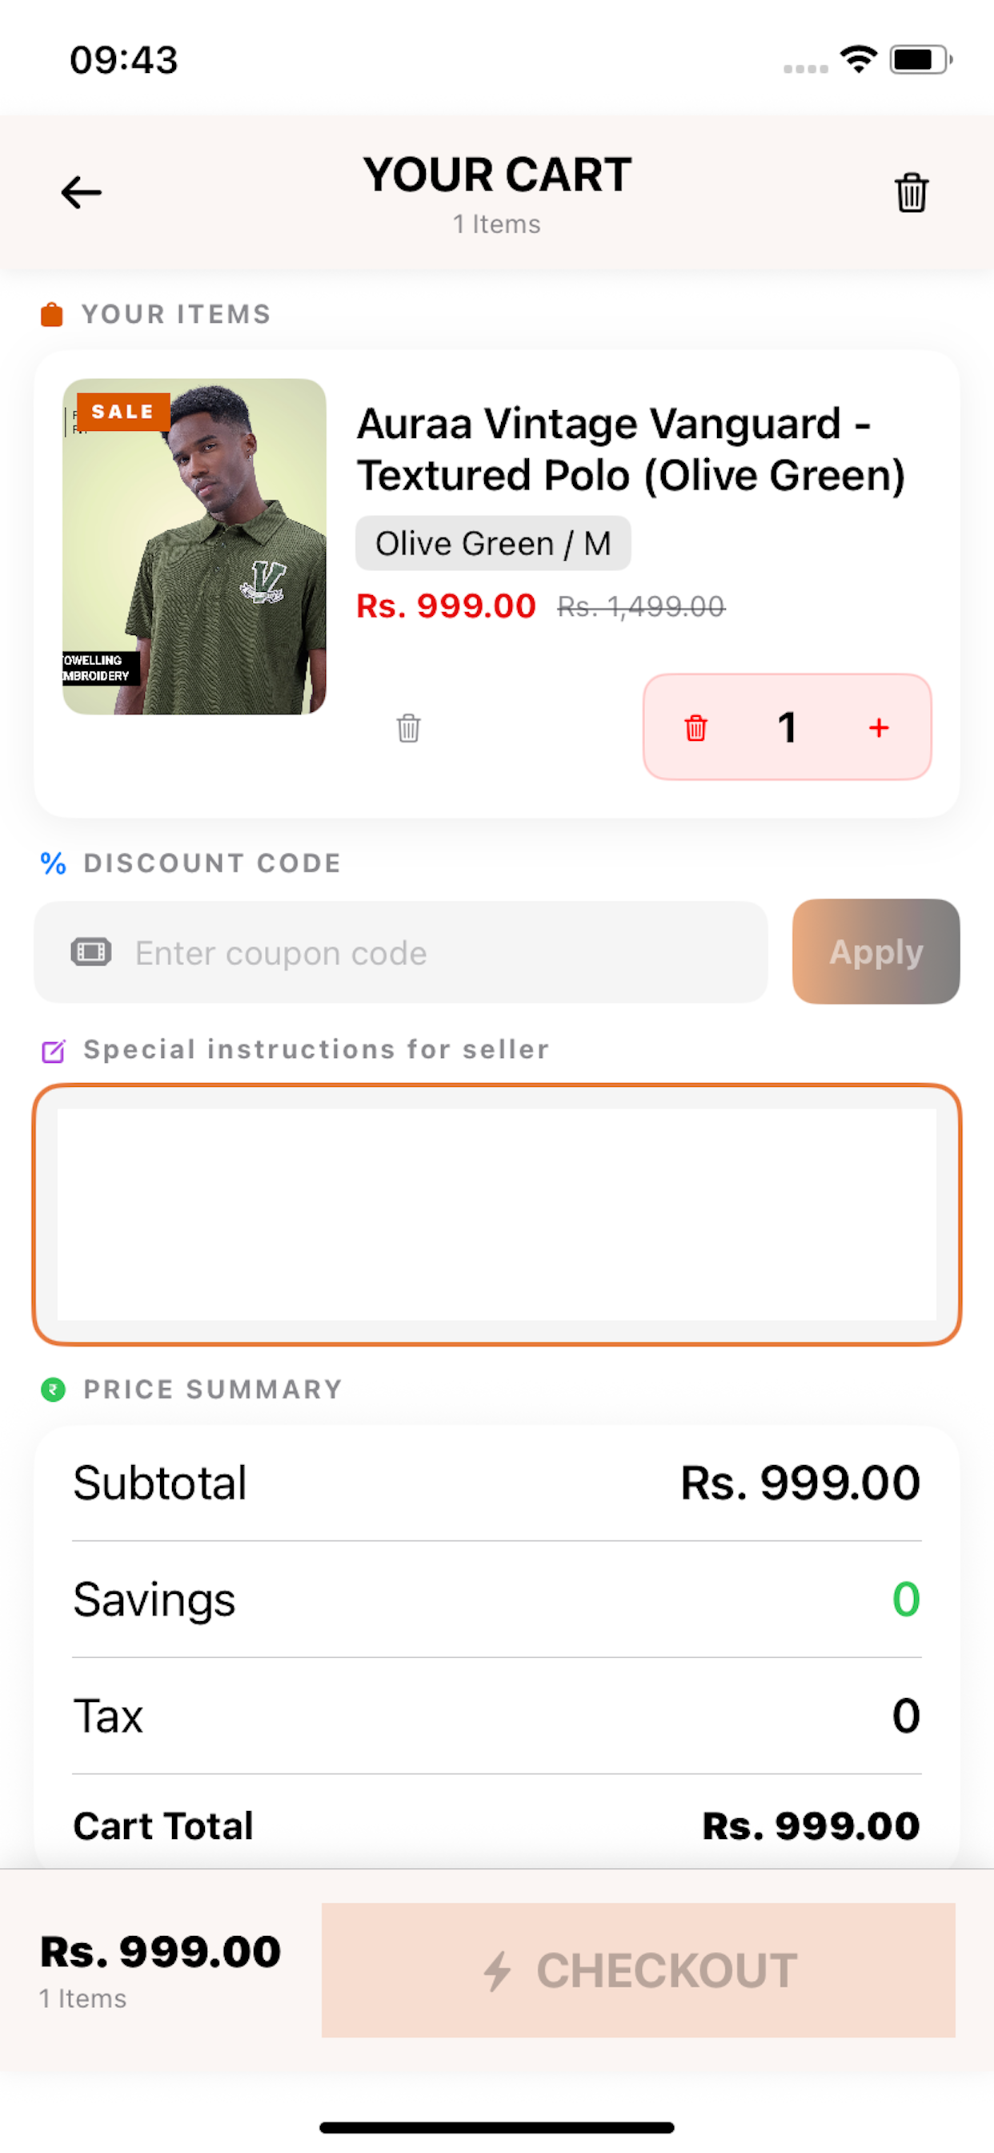
Task: Focus the Enter coupon code field
Action: click(x=401, y=952)
